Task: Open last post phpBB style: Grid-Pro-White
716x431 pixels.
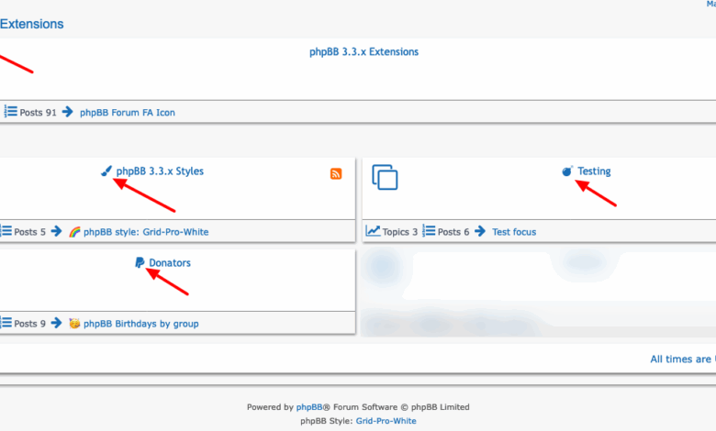Action: pyautogui.click(x=146, y=232)
